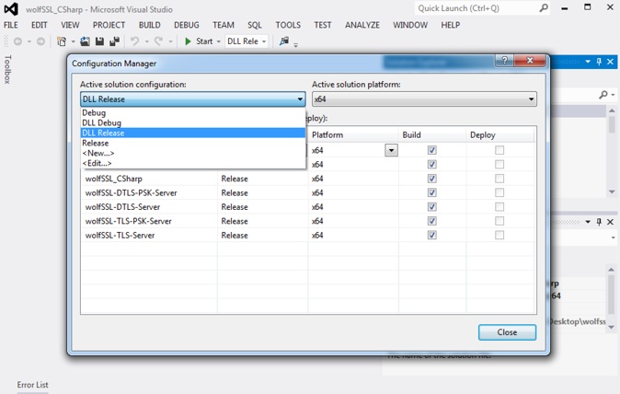Click the Navigate Backward toolbar icon
This screenshot has width=620, height=394.
pos(17,41)
